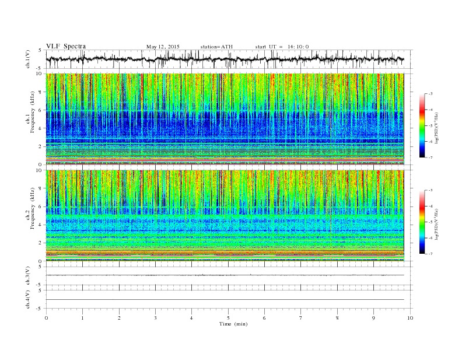Click the "8" kHz tick on ch.1 spectrogram
The height and width of the screenshot is (357, 462).
[x=41, y=92]
